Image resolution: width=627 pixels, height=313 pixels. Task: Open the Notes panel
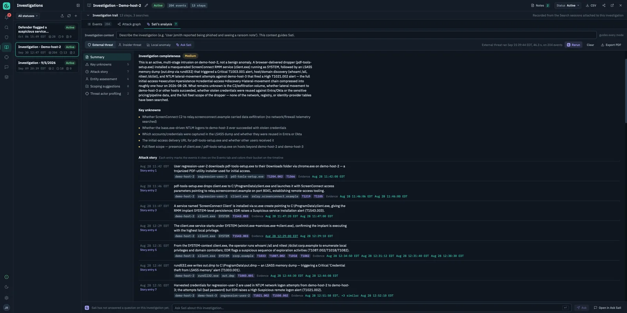click(540, 5)
